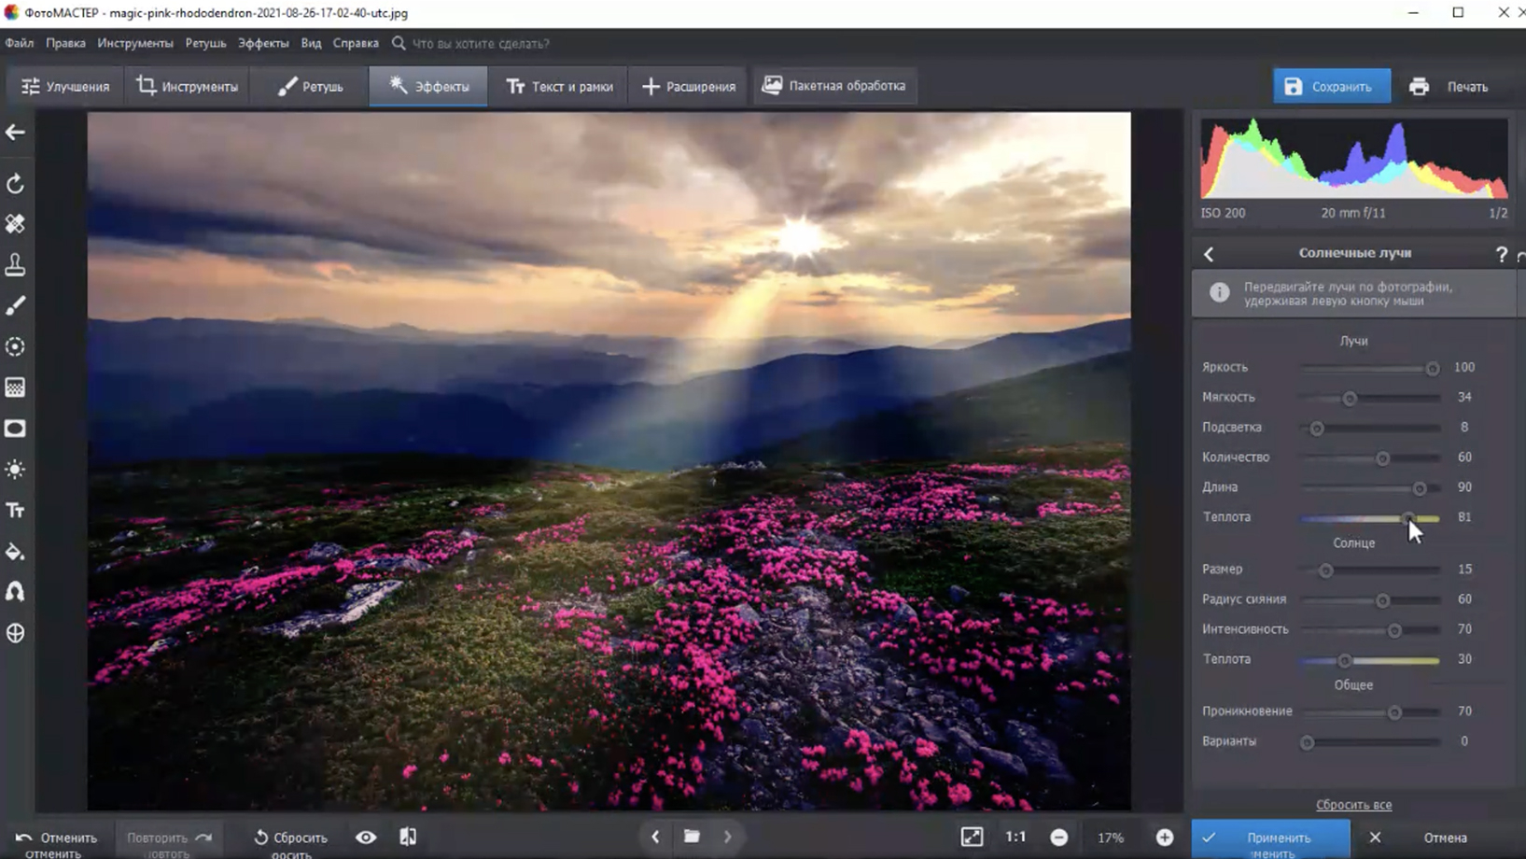Select the vignette tool icon

(16, 429)
